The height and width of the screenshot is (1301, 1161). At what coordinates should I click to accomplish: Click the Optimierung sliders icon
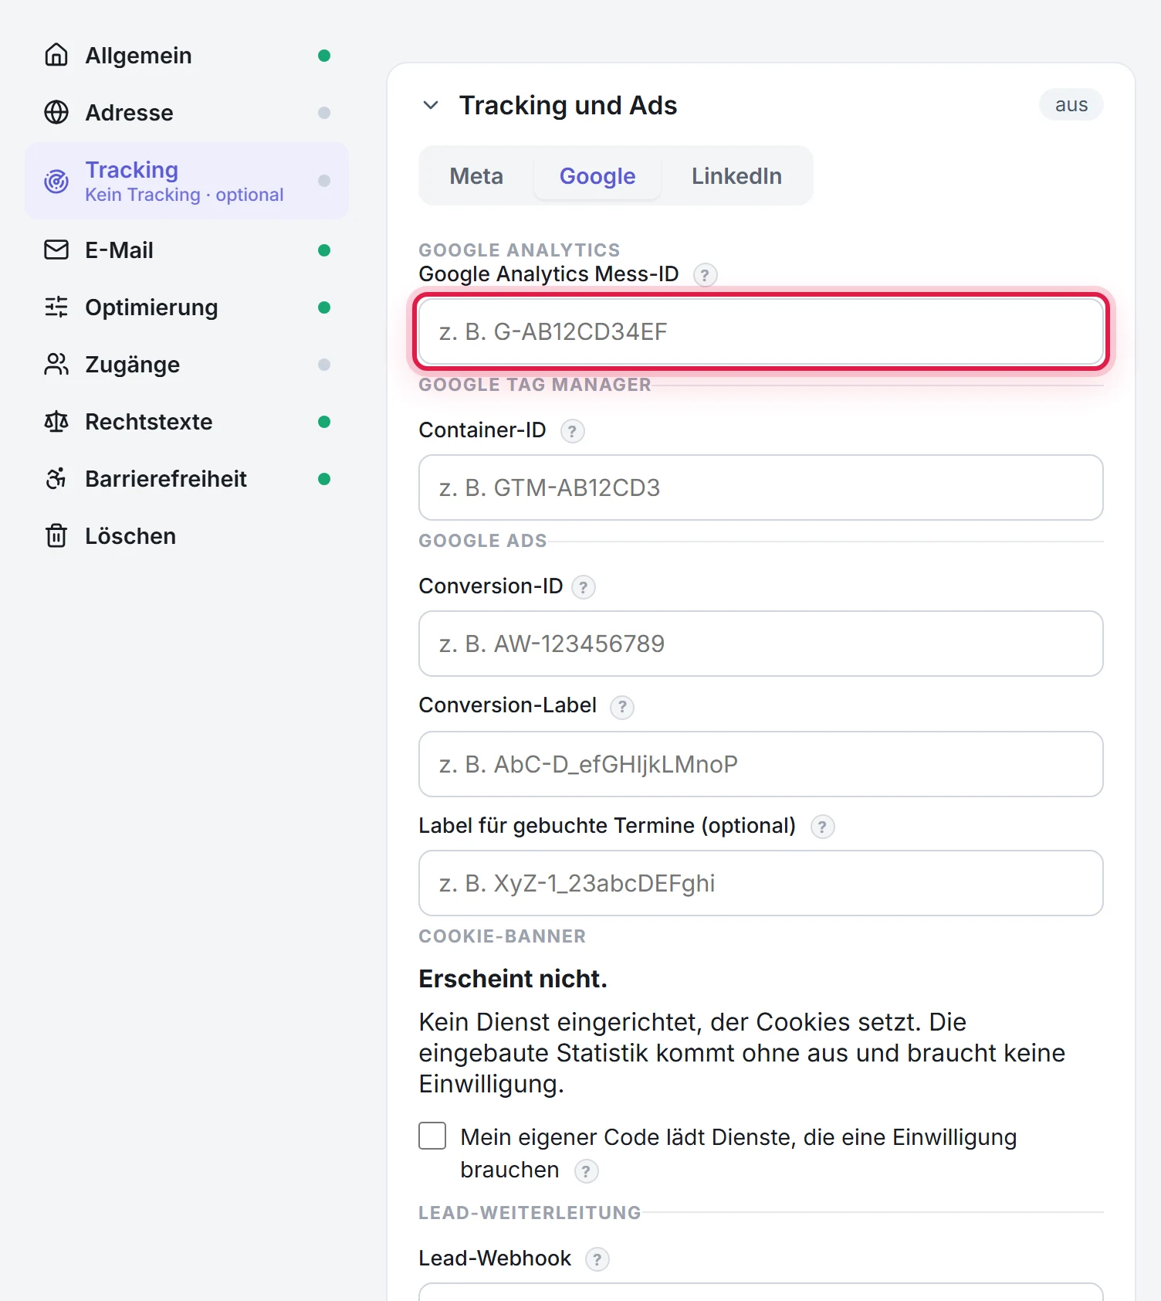coord(56,307)
